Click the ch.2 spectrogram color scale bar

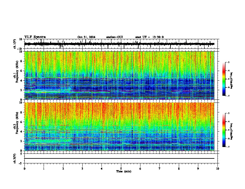click(224, 130)
